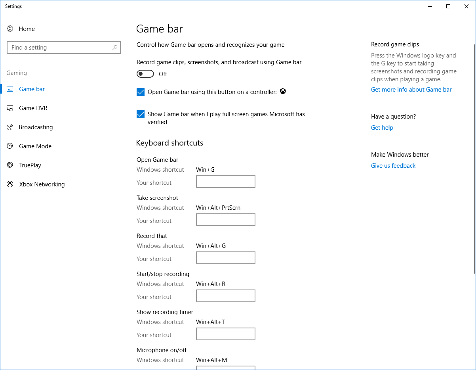Click Your shortcut field for Show recording timer
Viewport: 476px width, 370px height.
(226, 334)
